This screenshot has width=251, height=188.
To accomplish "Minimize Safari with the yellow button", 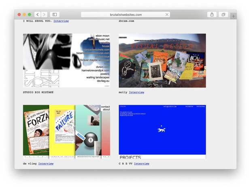I will pos(24,15).
